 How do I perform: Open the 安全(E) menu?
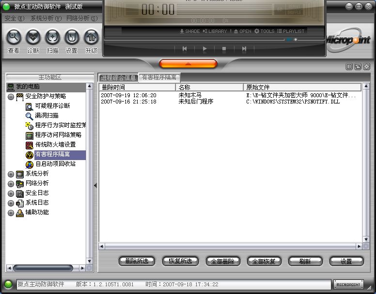(x=15, y=18)
